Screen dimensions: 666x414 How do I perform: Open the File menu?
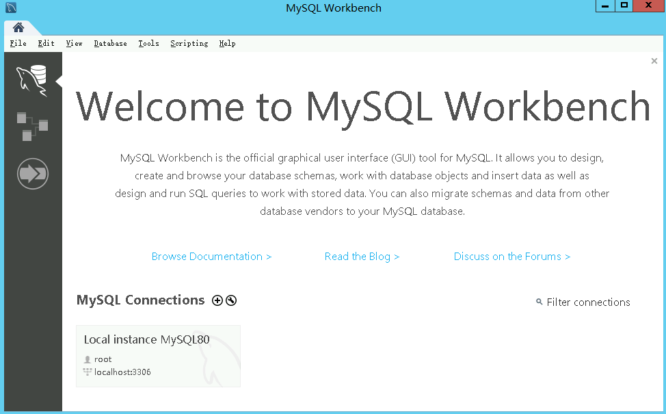coord(18,43)
